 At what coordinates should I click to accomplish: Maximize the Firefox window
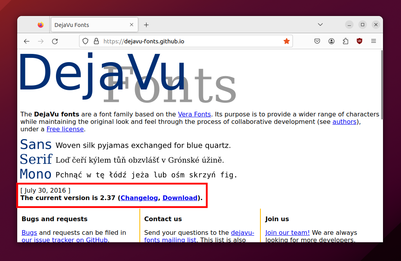[x=362, y=25]
